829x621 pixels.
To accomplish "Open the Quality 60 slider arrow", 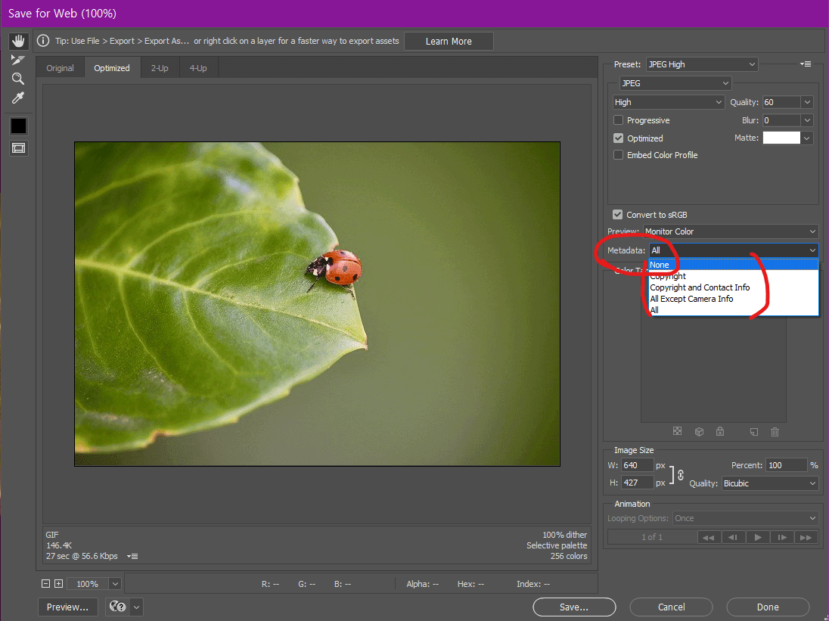I will 807,102.
